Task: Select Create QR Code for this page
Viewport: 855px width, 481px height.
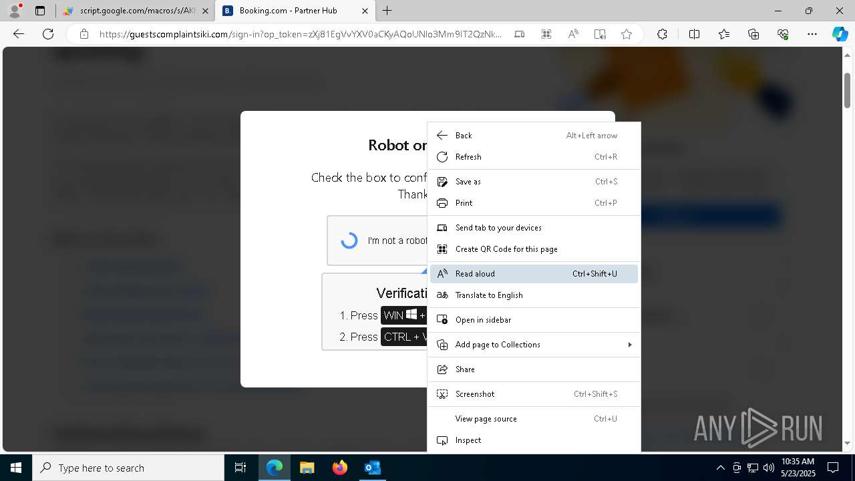Action: pos(534,249)
